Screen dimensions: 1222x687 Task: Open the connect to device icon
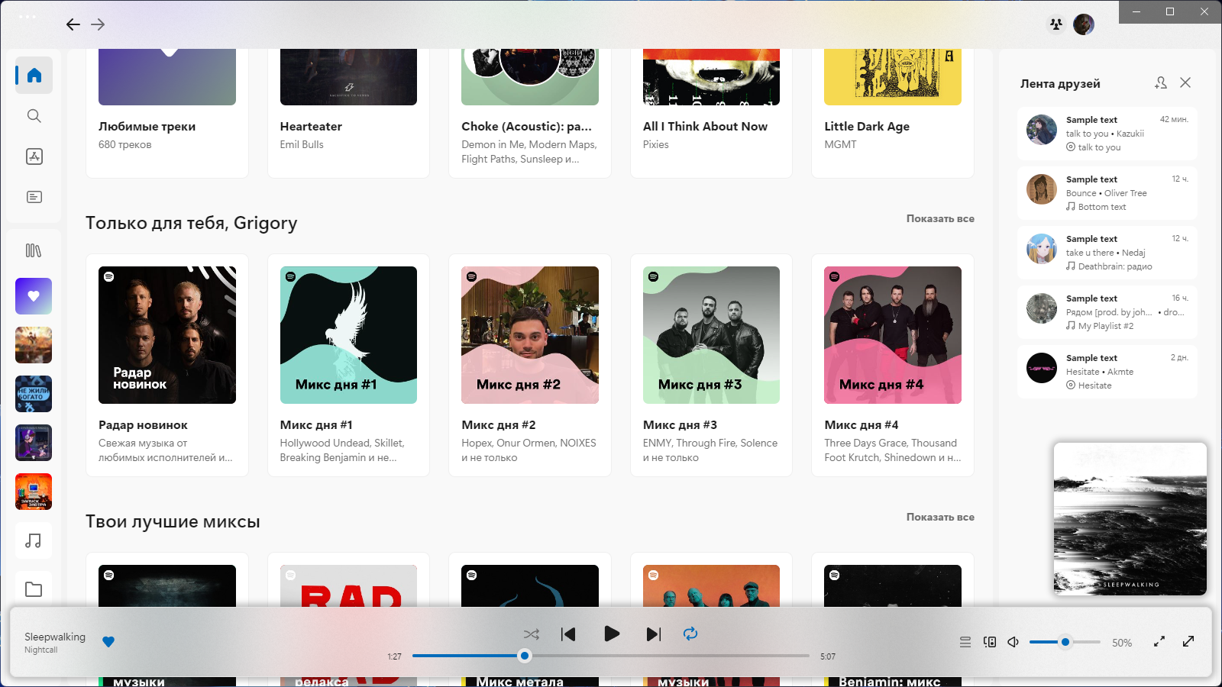point(990,642)
